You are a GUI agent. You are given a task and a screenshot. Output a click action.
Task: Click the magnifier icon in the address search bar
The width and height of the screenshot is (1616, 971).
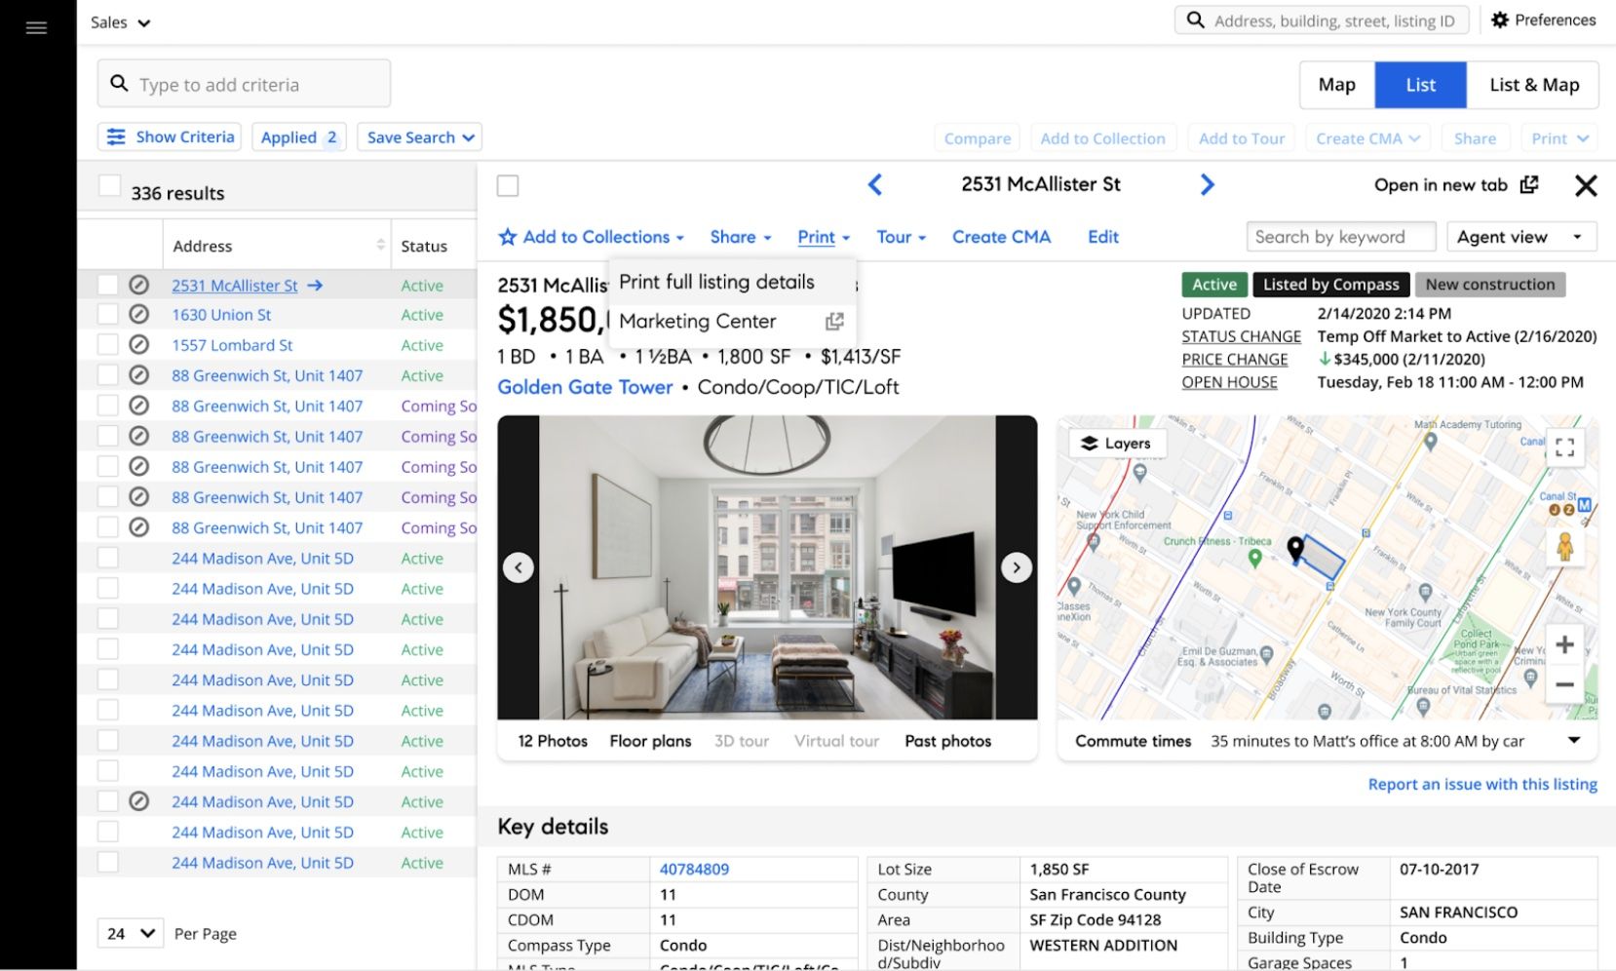click(x=1196, y=19)
